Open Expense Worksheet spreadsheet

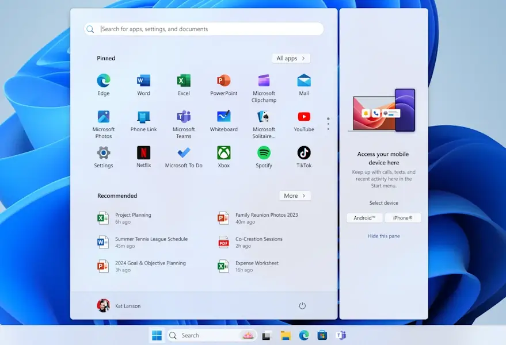coord(248,267)
